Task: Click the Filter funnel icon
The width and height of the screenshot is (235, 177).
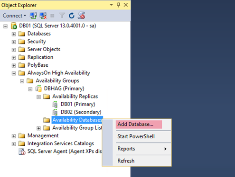Action: (x=62, y=16)
